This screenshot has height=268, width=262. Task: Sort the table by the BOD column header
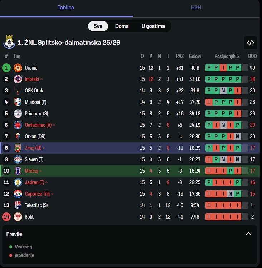pos(252,56)
